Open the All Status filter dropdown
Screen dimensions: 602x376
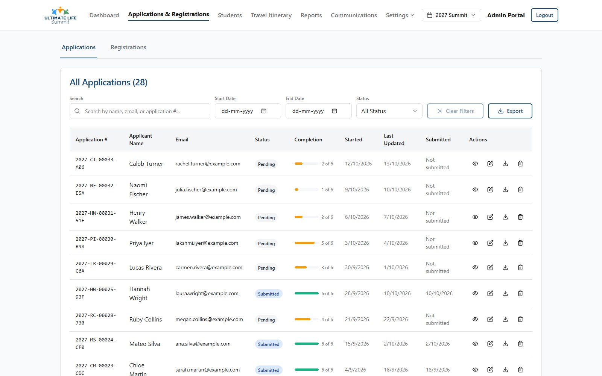389,111
